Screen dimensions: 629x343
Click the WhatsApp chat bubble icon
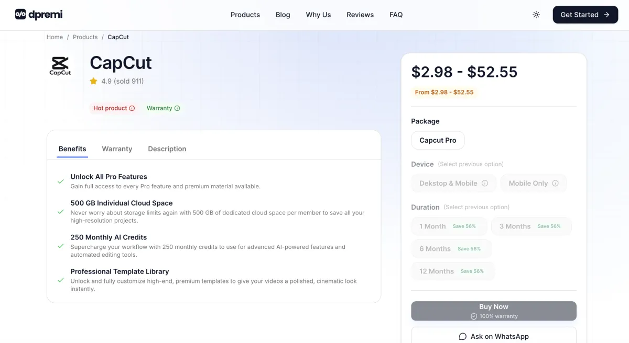click(x=463, y=336)
